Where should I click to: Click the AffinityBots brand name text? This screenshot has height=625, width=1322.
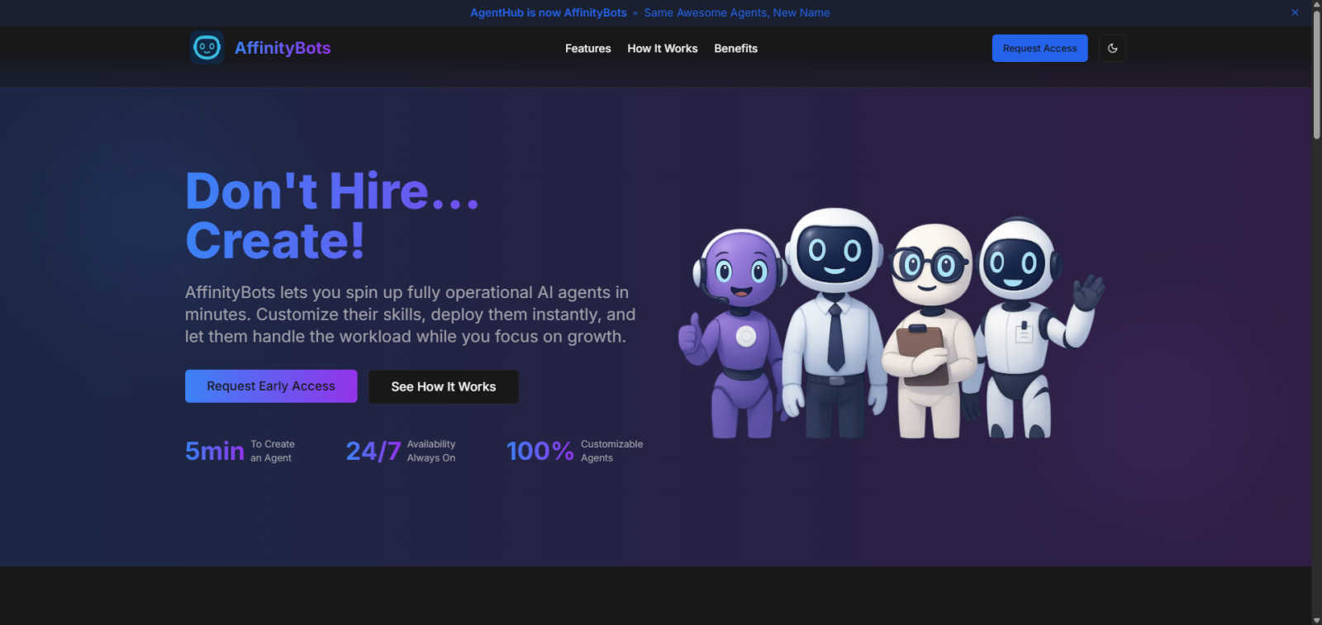(283, 48)
